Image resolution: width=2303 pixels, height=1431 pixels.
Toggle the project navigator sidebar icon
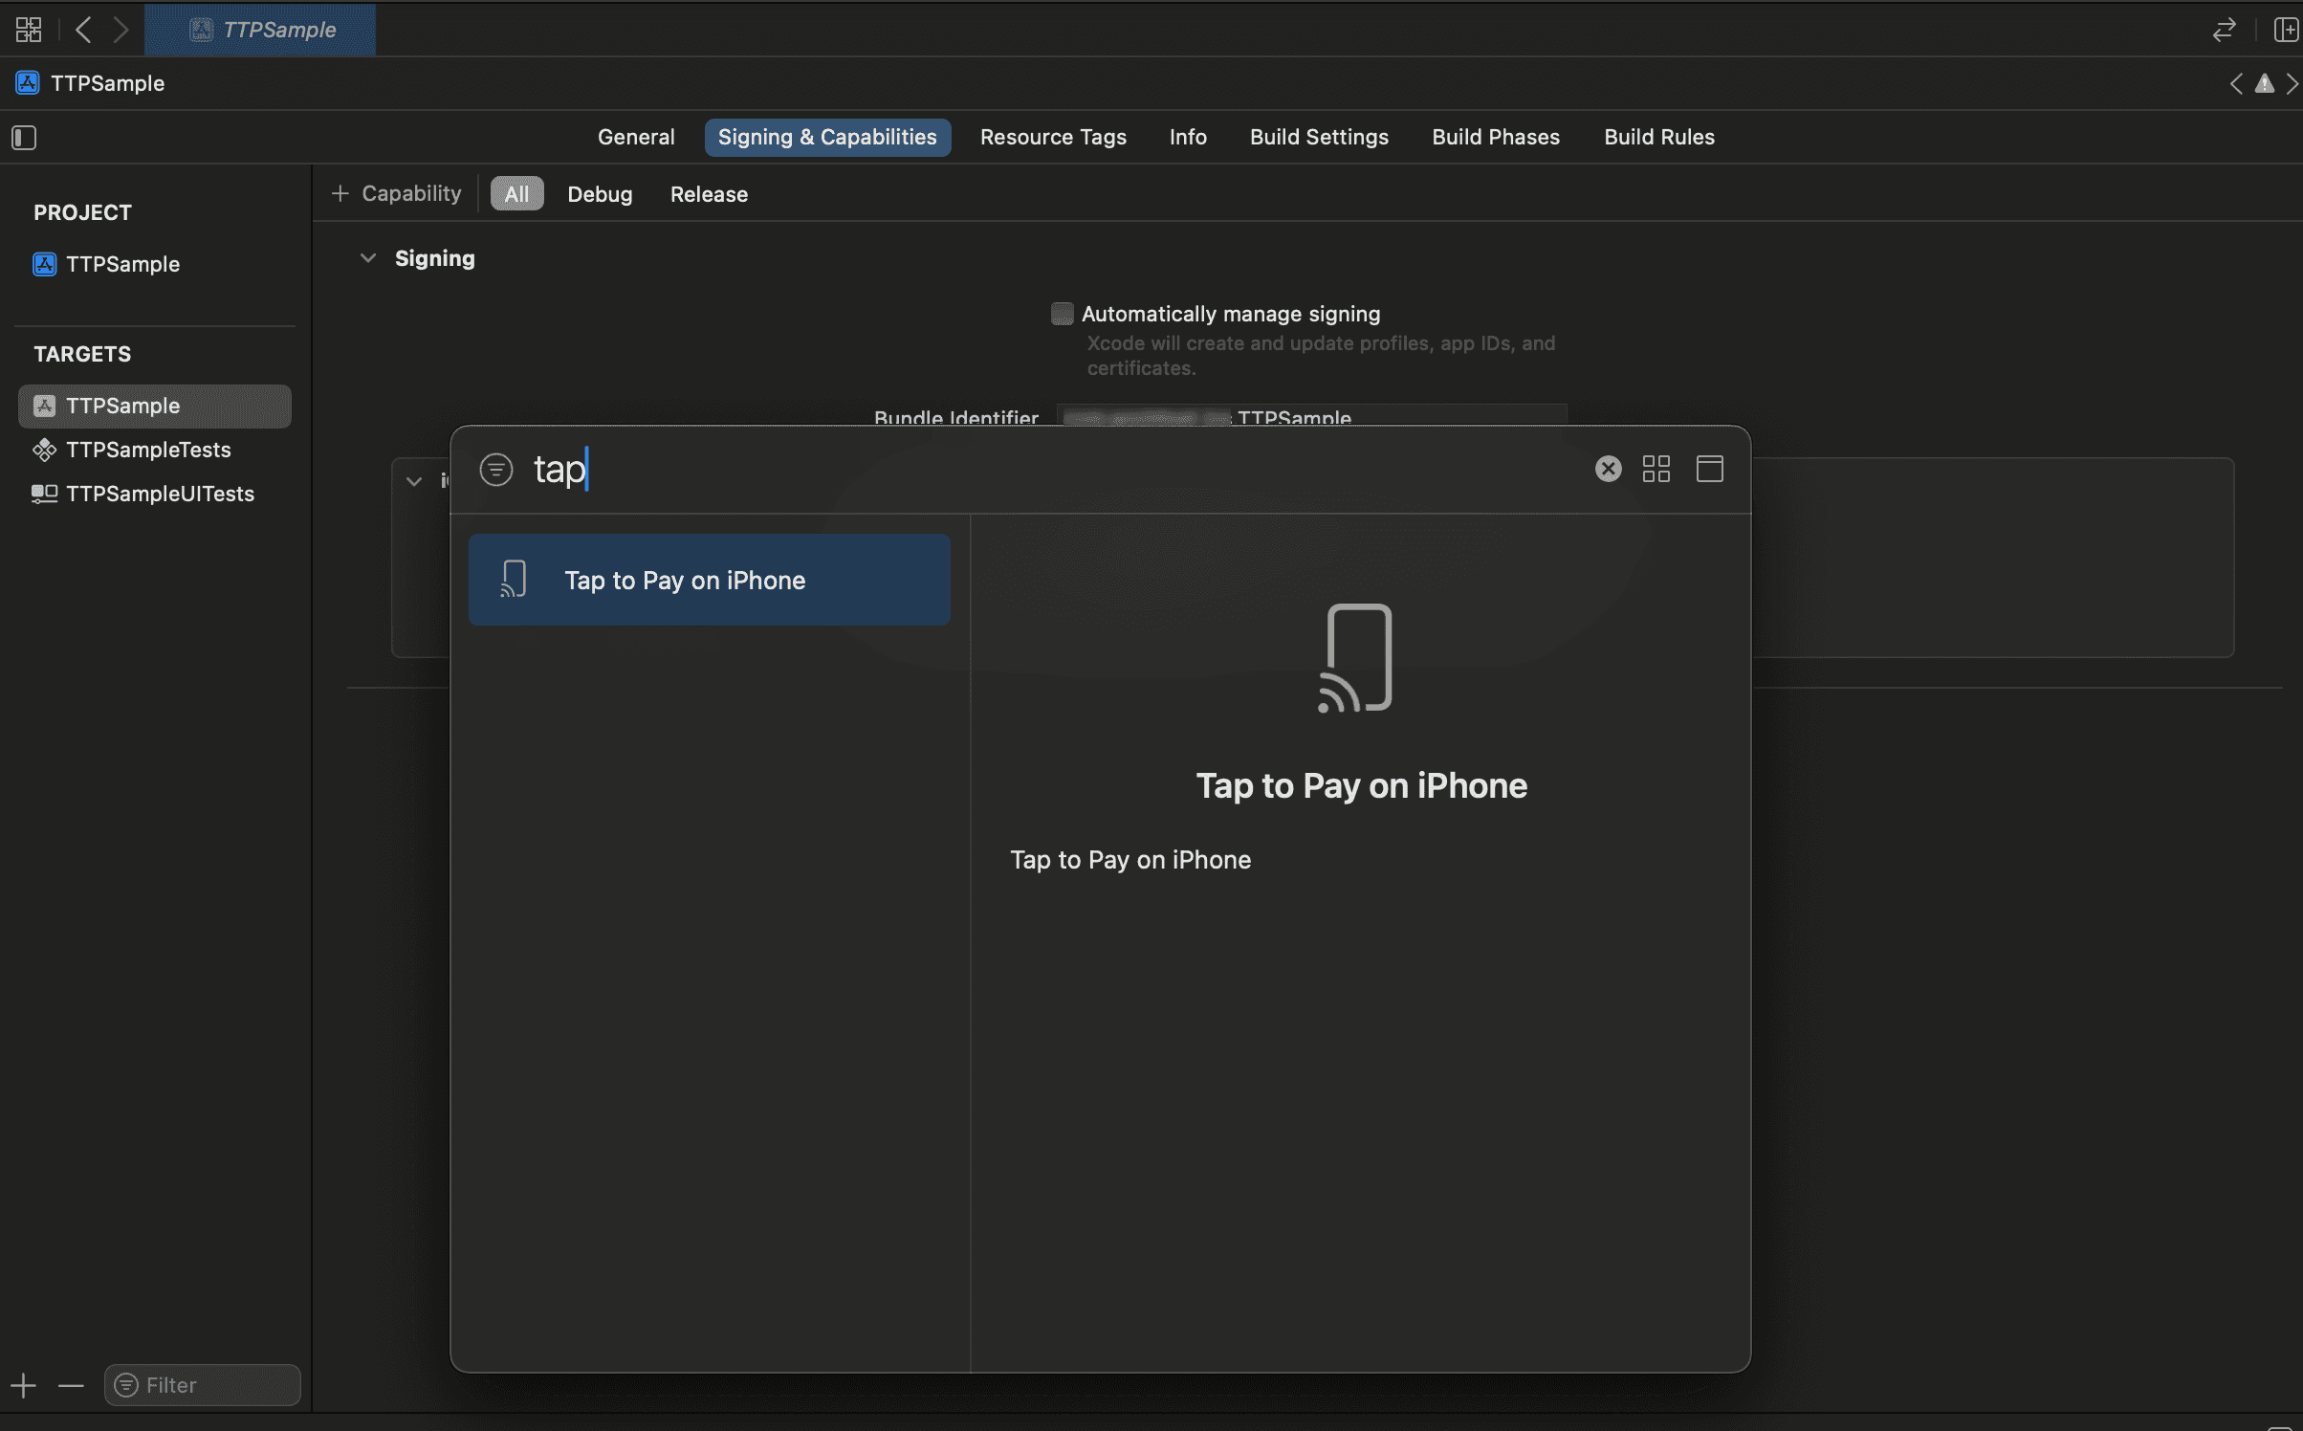tap(24, 138)
